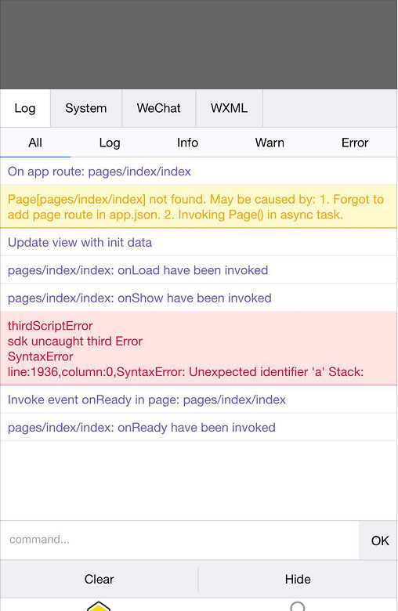
Task: Select the Log sub-filter beside All
Action: (110, 143)
